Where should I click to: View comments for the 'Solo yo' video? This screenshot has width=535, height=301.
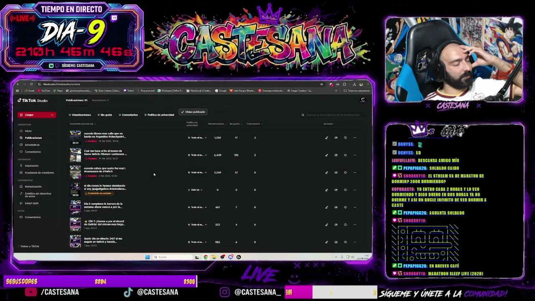click(x=345, y=190)
